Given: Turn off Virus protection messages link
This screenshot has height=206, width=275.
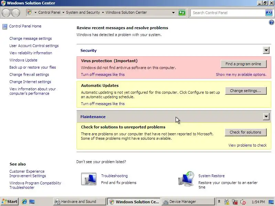Looking at the screenshot, I should coord(103,75).
